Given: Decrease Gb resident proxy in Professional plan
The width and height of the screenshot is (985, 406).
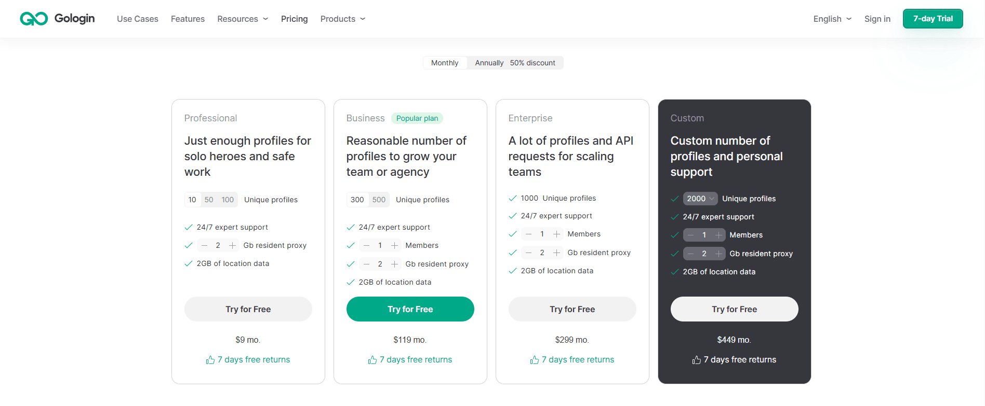Looking at the screenshot, I should (x=204, y=245).
